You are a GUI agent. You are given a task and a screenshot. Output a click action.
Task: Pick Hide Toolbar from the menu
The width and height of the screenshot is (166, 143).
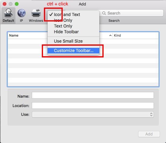(x=73, y=32)
